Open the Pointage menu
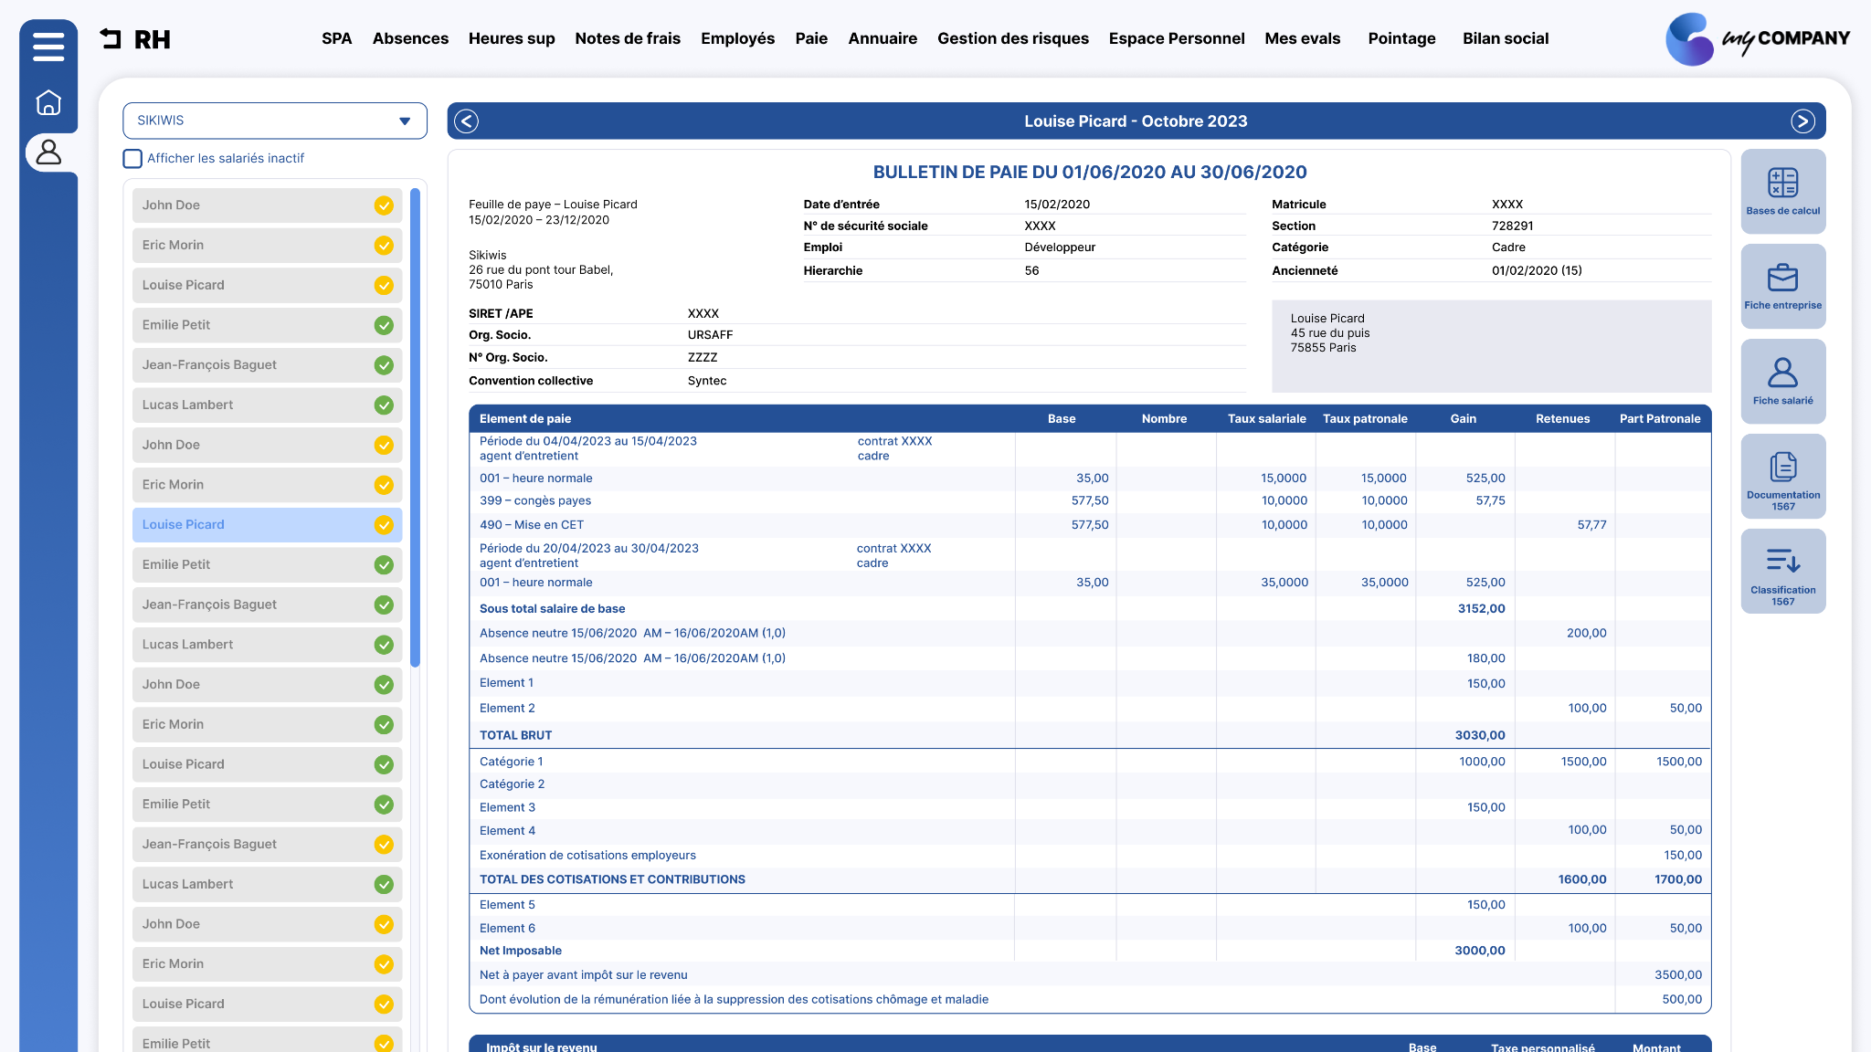This screenshot has width=1871, height=1052. click(x=1401, y=38)
